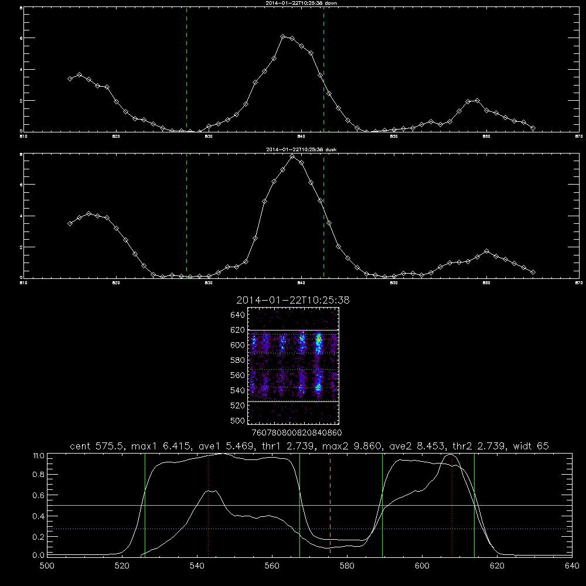586x586 pixels.
Task: Select the green vertical line near 614 in bottom plot
Action: [474, 505]
